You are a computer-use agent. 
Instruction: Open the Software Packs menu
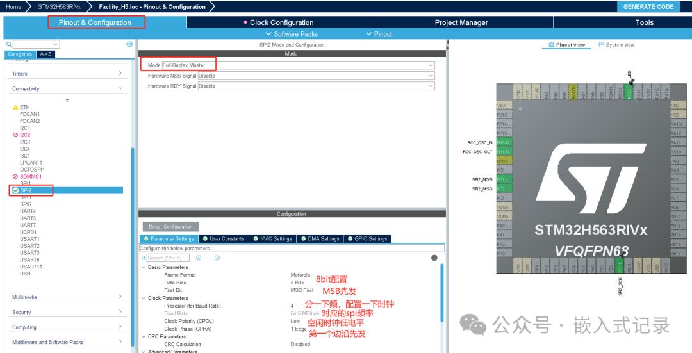click(x=292, y=34)
